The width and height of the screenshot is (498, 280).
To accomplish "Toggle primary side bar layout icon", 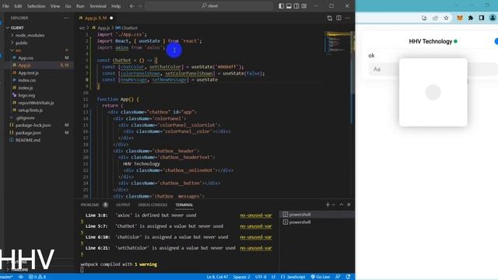I will coord(282,5).
